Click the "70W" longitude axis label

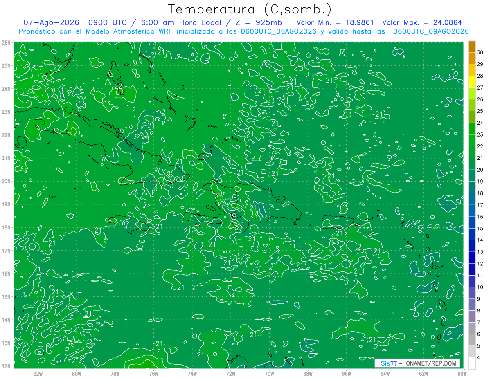[x=269, y=373]
